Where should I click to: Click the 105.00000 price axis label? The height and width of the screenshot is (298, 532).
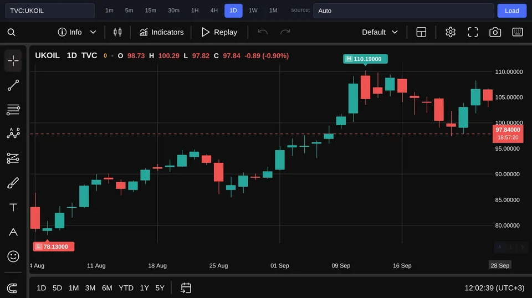pyautogui.click(x=509, y=97)
